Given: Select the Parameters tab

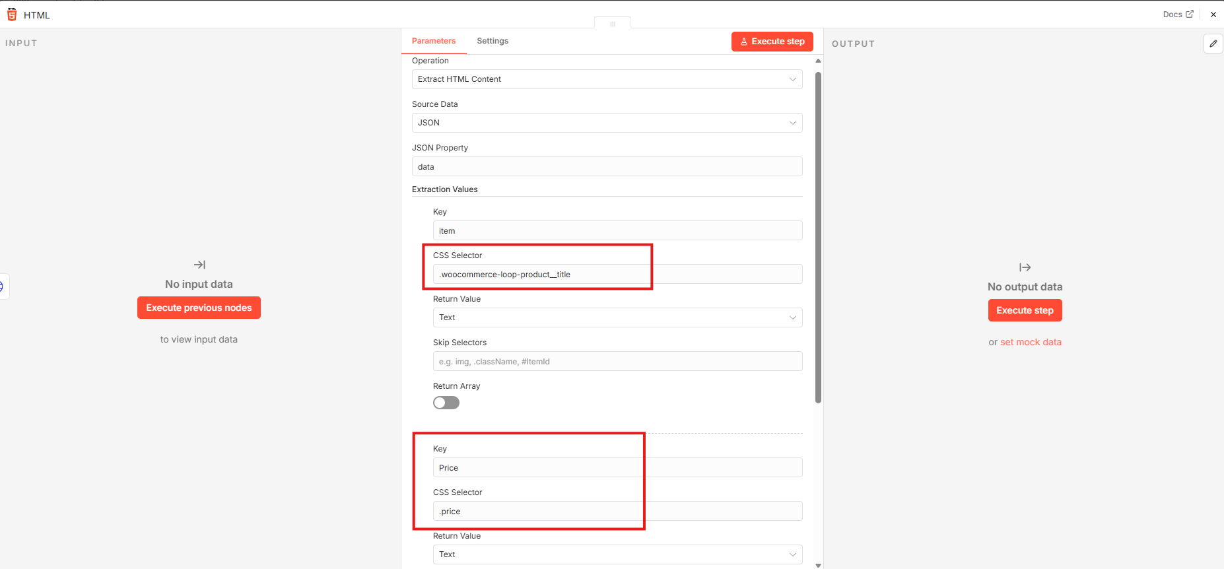Looking at the screenshot, I should point(434,41).
